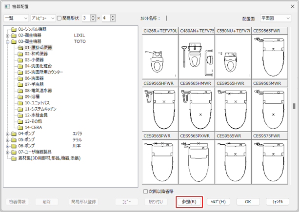Toggle the 次回以降省略 checkbox

tap(146, 192)
